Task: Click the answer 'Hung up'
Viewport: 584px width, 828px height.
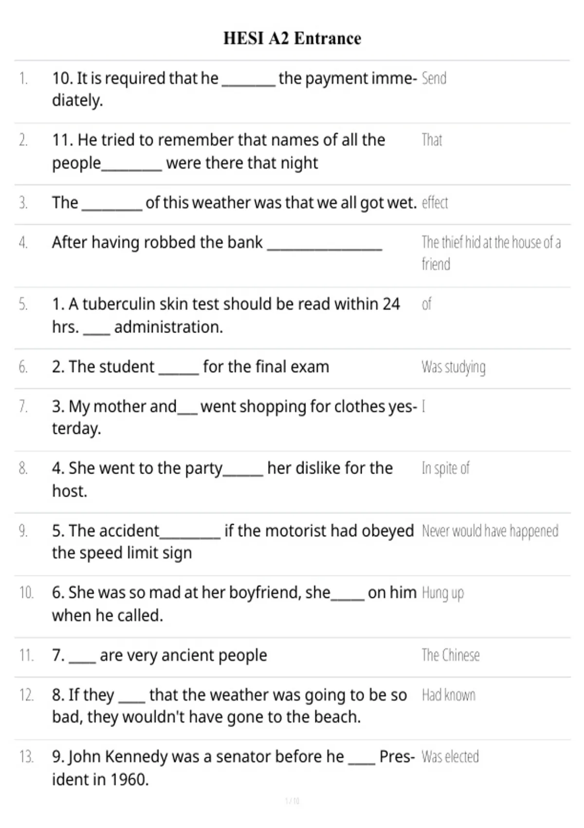Action: 442,593
